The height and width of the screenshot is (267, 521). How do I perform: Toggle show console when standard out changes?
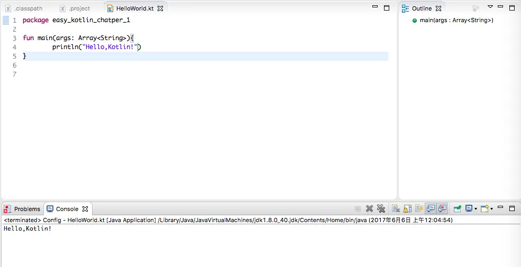coord(431,208)
